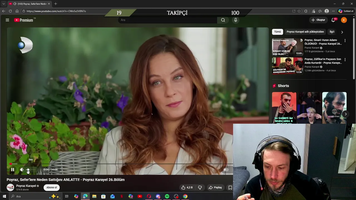356x200 pixels.
Task: Reload the page with refresh icon
Action: 10,11
